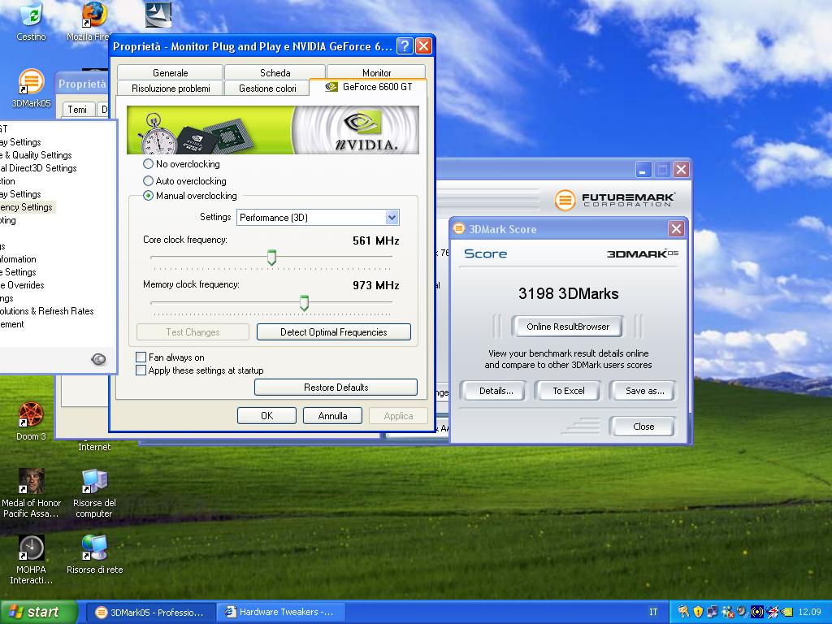Click the 12.09 system clock
The width and height of the screenshot is (832, 624).
point(809,612)
